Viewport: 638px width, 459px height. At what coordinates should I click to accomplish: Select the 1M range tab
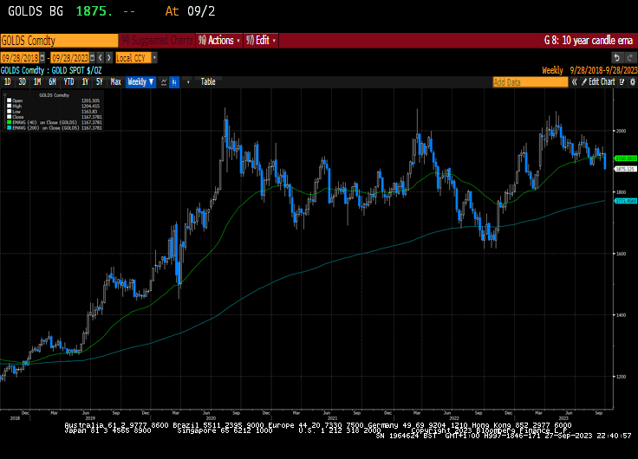(x=37, y=82)
